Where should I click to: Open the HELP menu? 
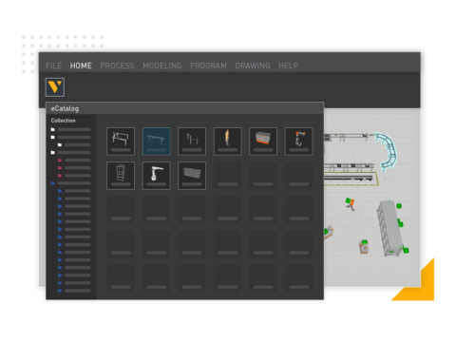288,66
